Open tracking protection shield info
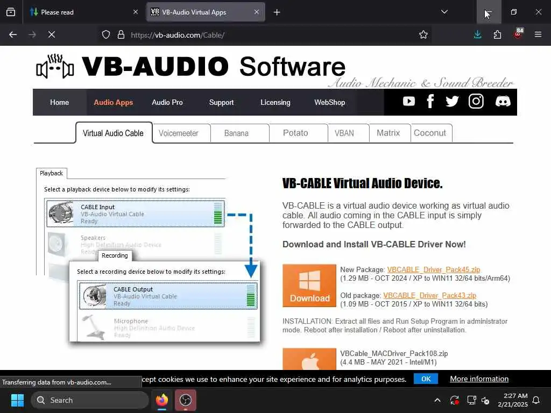The width and height of the screenshot is (551, 413). pos(106,35)
